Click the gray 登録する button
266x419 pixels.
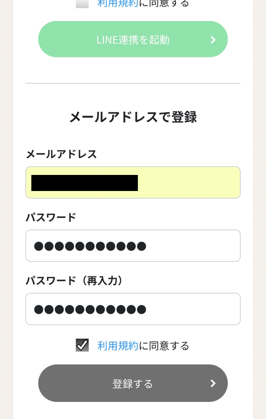point(133,383)
